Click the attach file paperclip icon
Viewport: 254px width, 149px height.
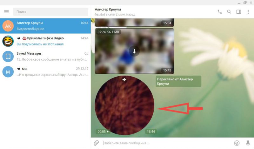point(96,143)
